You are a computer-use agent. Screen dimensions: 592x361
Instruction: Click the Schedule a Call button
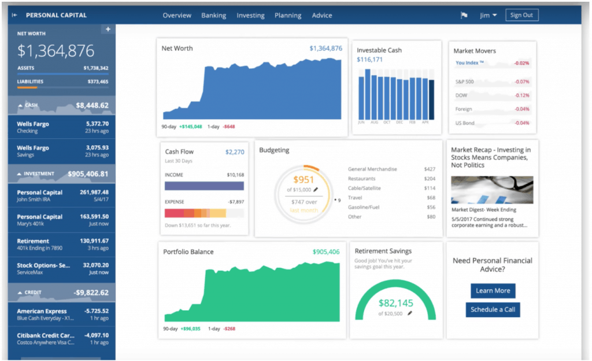(x=493, y=310)
